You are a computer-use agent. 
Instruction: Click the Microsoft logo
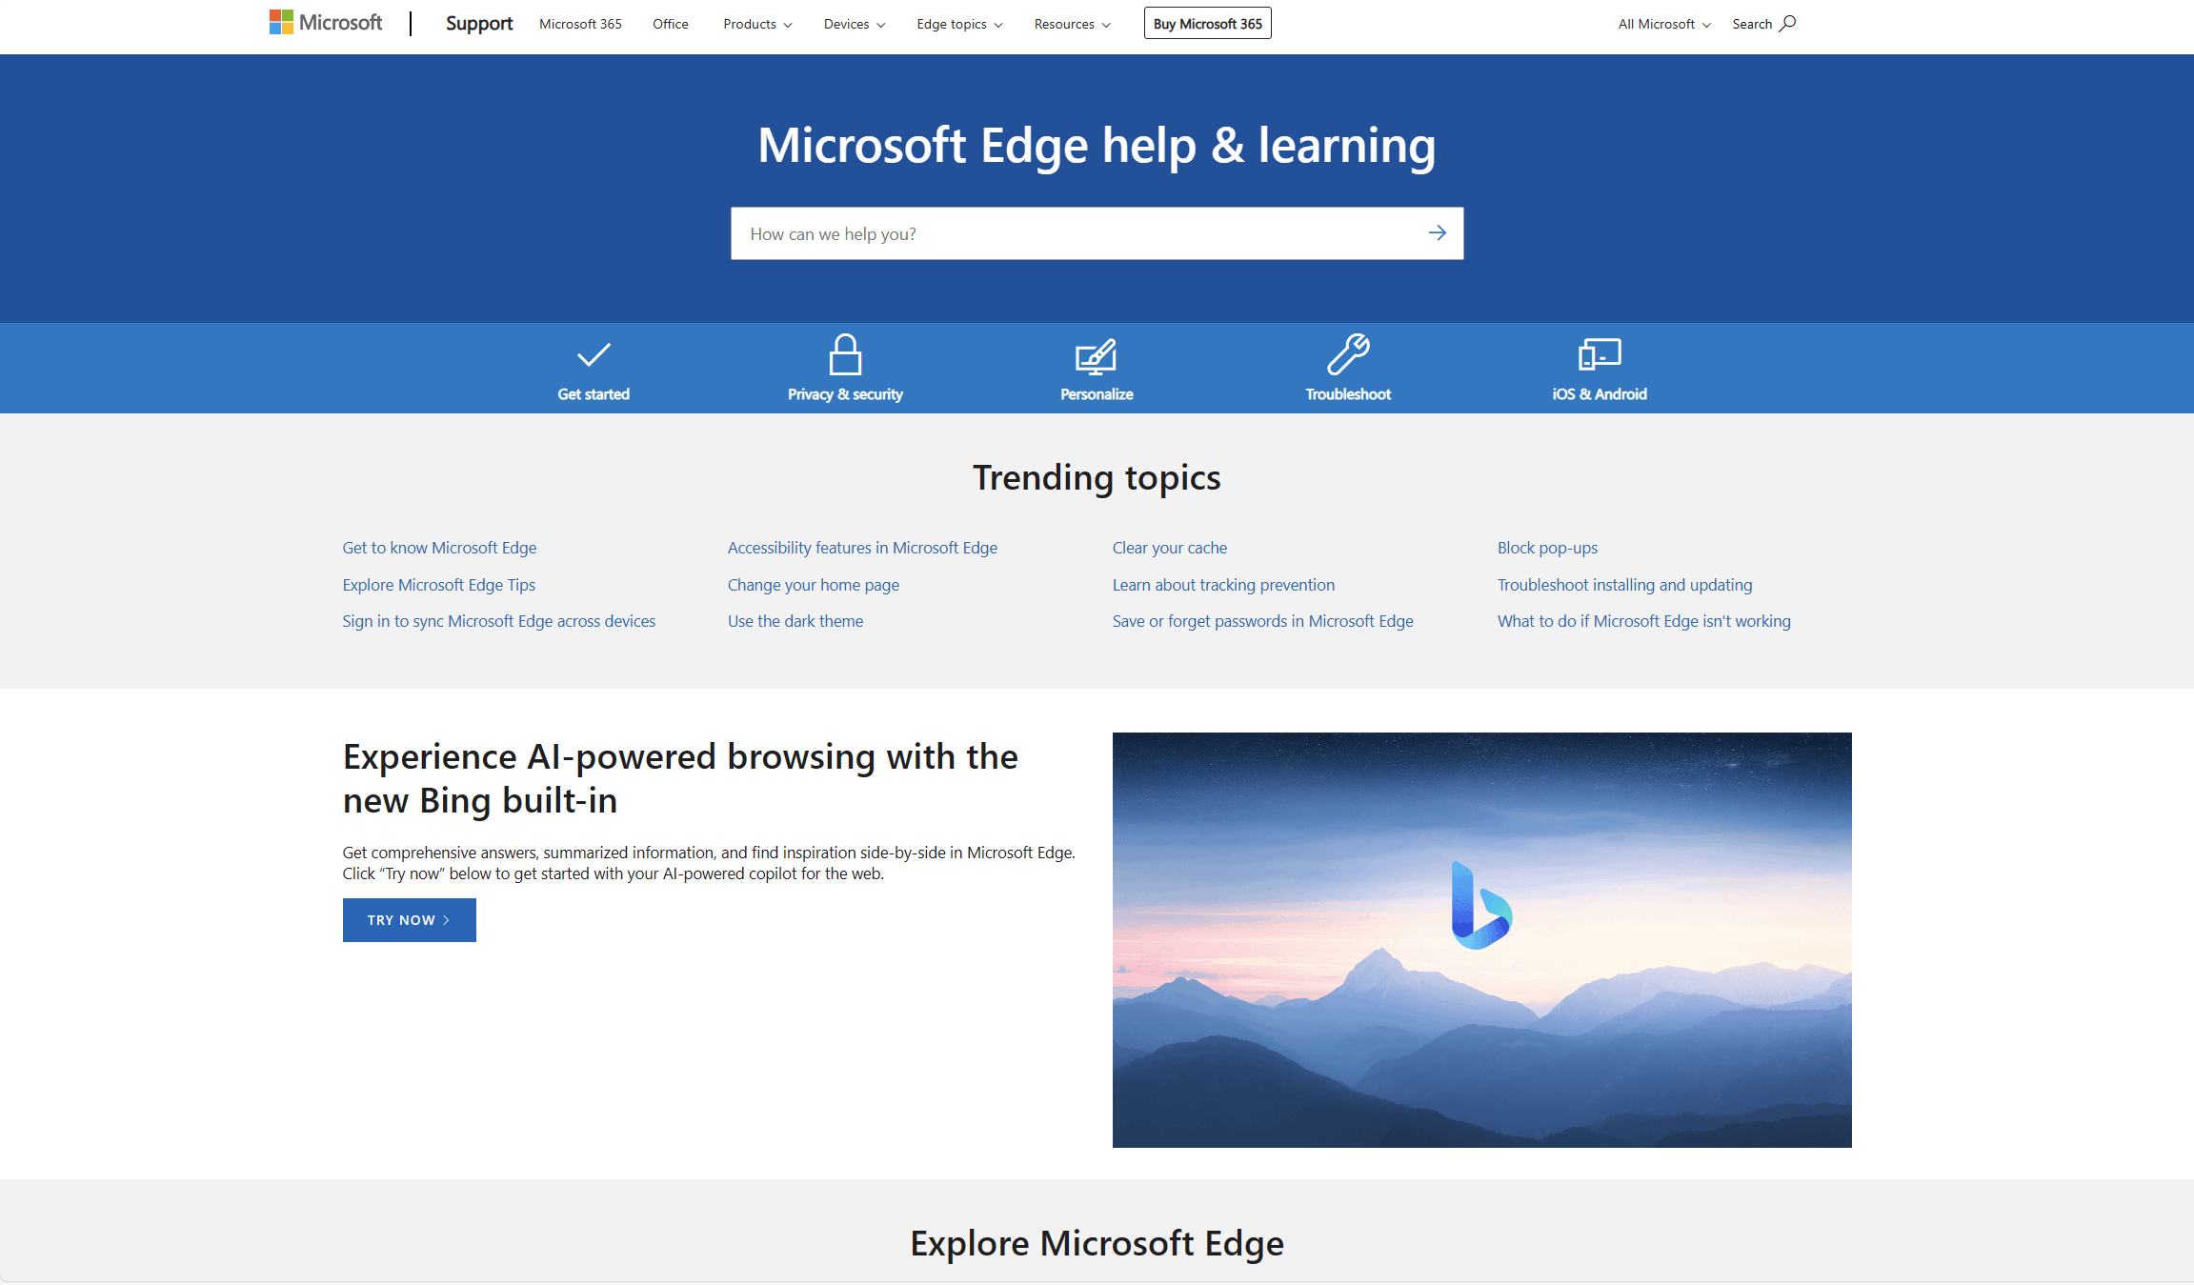[326, 23]
